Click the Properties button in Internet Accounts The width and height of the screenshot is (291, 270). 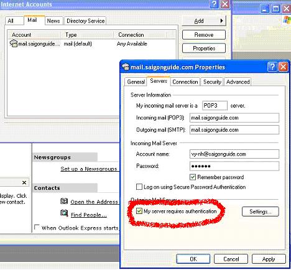pyautogui.click(x=204, y=49)
